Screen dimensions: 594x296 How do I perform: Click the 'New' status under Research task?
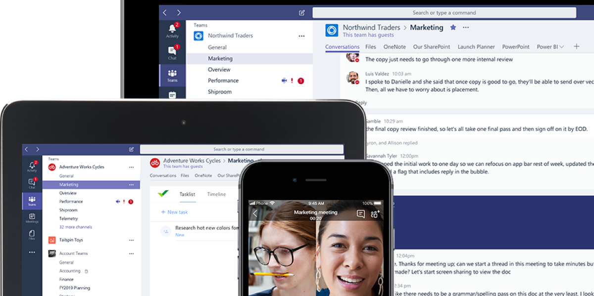click(180, 235)
